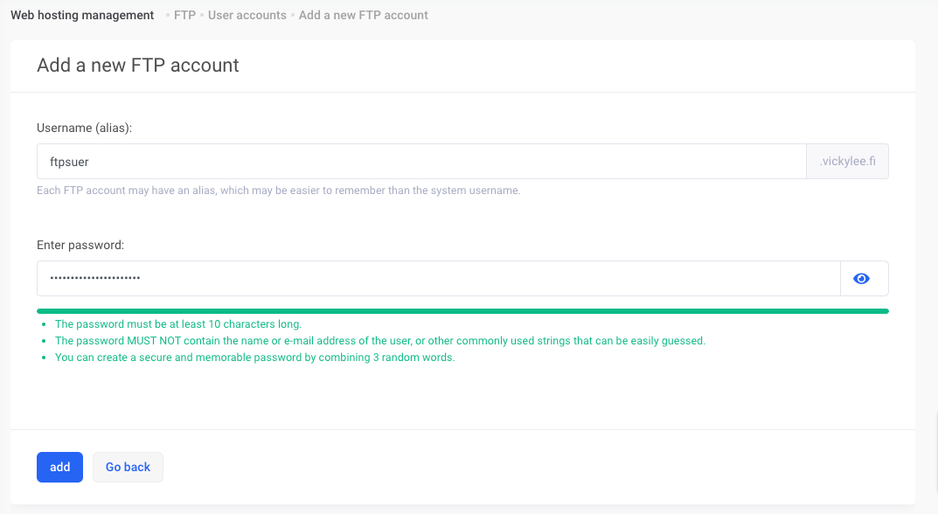Click the blue add button
This screenshot has width=938, height=514.
coord(59,467)
